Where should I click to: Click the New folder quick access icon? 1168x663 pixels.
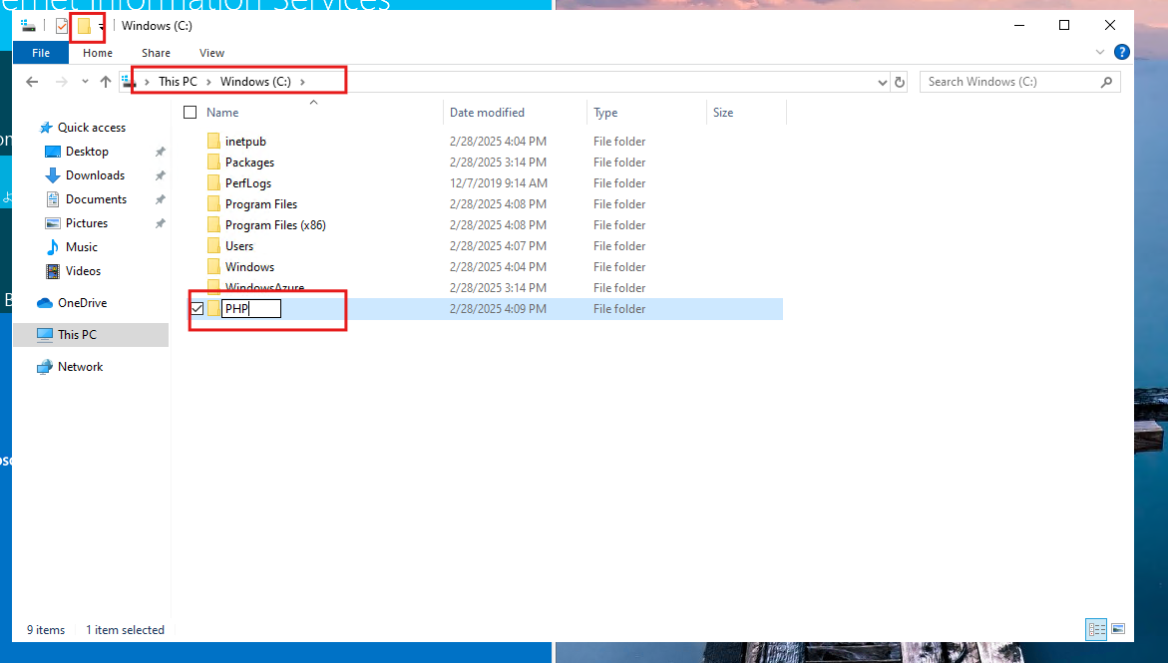(x=84, y=26)
